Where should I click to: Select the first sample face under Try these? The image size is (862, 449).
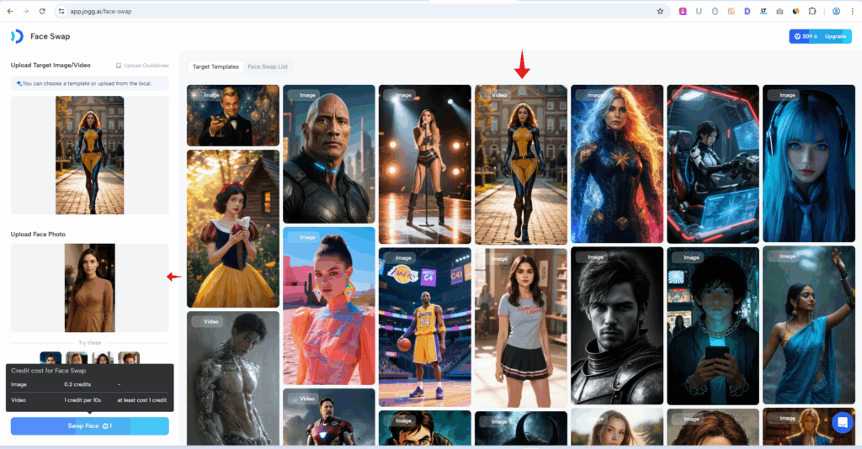coord(51,359)
